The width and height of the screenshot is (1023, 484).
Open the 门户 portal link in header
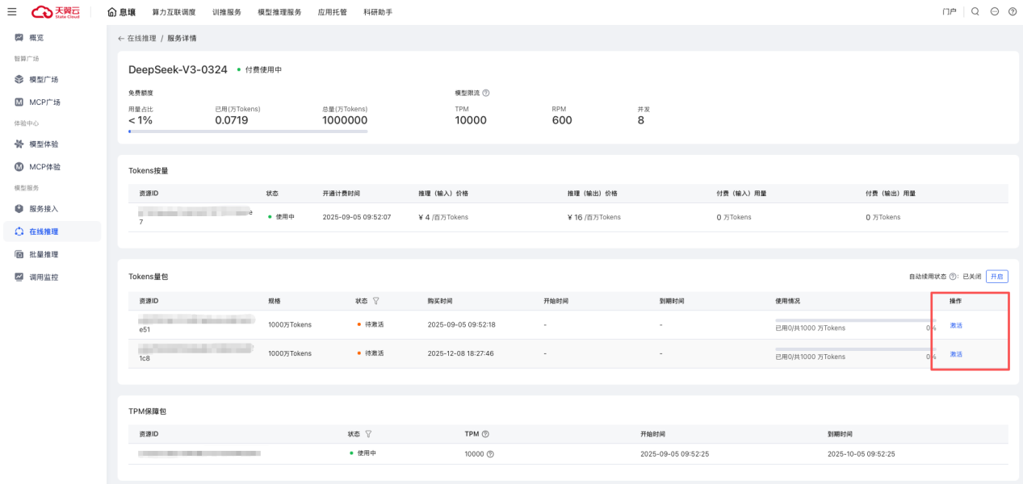point(950,12)
